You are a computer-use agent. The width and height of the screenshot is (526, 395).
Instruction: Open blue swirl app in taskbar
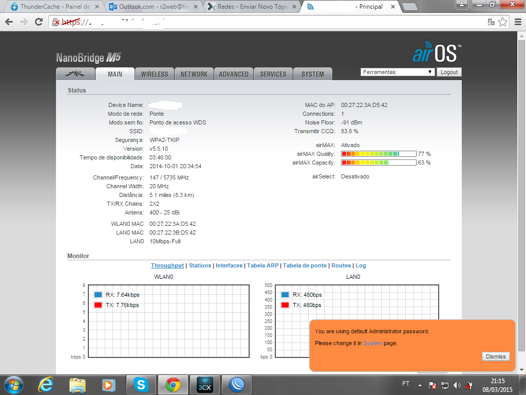(x=237, y=385)
